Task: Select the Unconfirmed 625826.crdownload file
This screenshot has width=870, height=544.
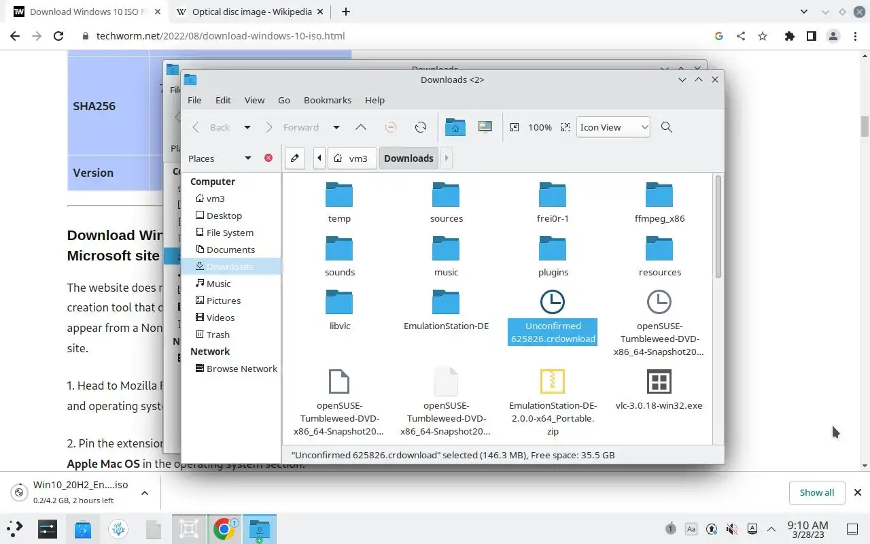Action: [553, 318]
